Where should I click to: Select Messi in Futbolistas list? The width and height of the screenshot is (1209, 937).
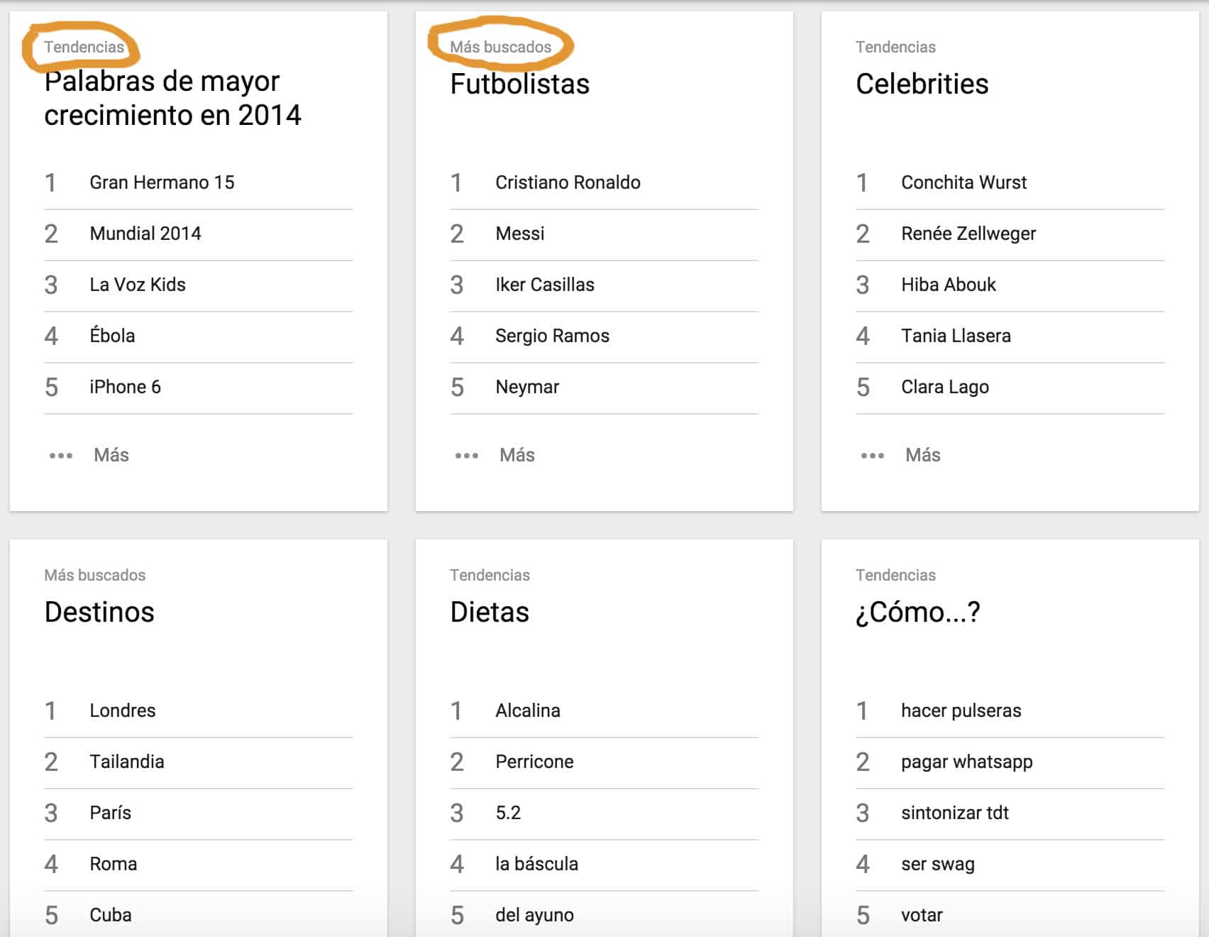tap(520, 234)
